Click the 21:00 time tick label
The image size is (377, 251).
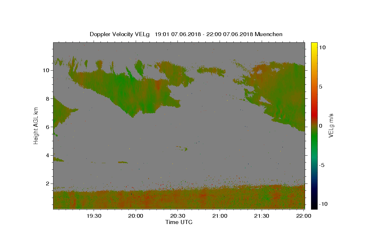pos(220,216)
